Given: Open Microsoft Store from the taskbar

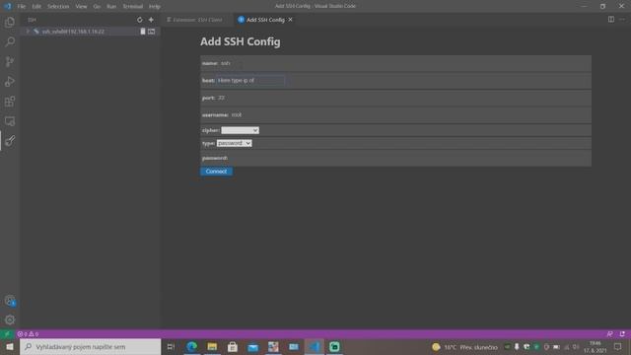Looking at the screenshot, I should pyautogui.click(x=233, y=347).
